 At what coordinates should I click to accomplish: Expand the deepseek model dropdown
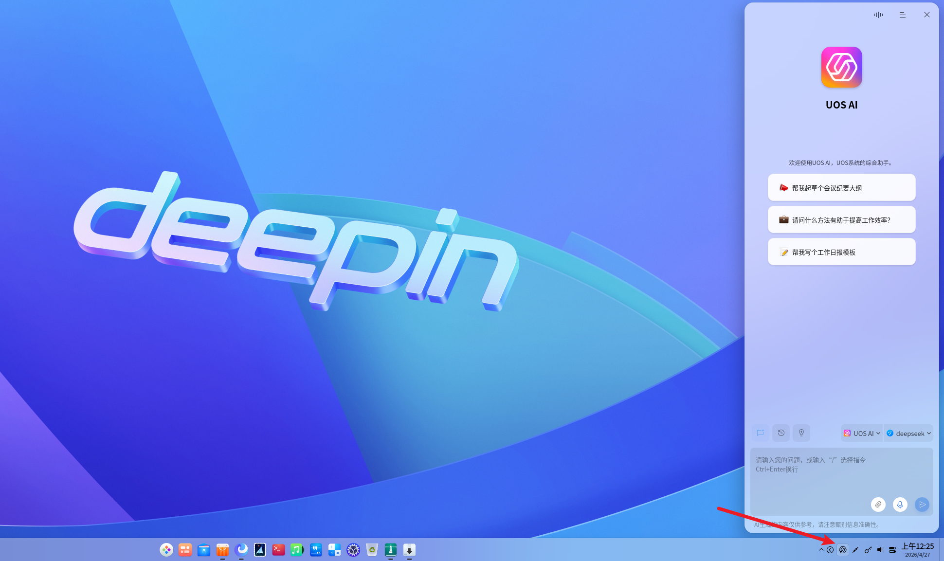point(908,433)
